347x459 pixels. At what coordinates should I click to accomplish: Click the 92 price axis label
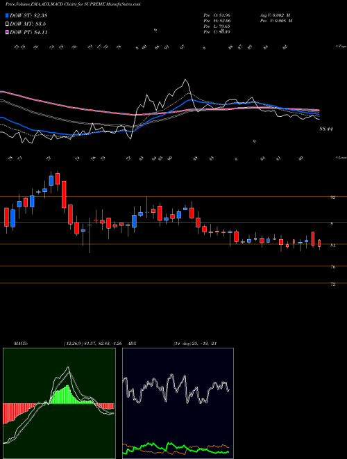coord(332,198)
